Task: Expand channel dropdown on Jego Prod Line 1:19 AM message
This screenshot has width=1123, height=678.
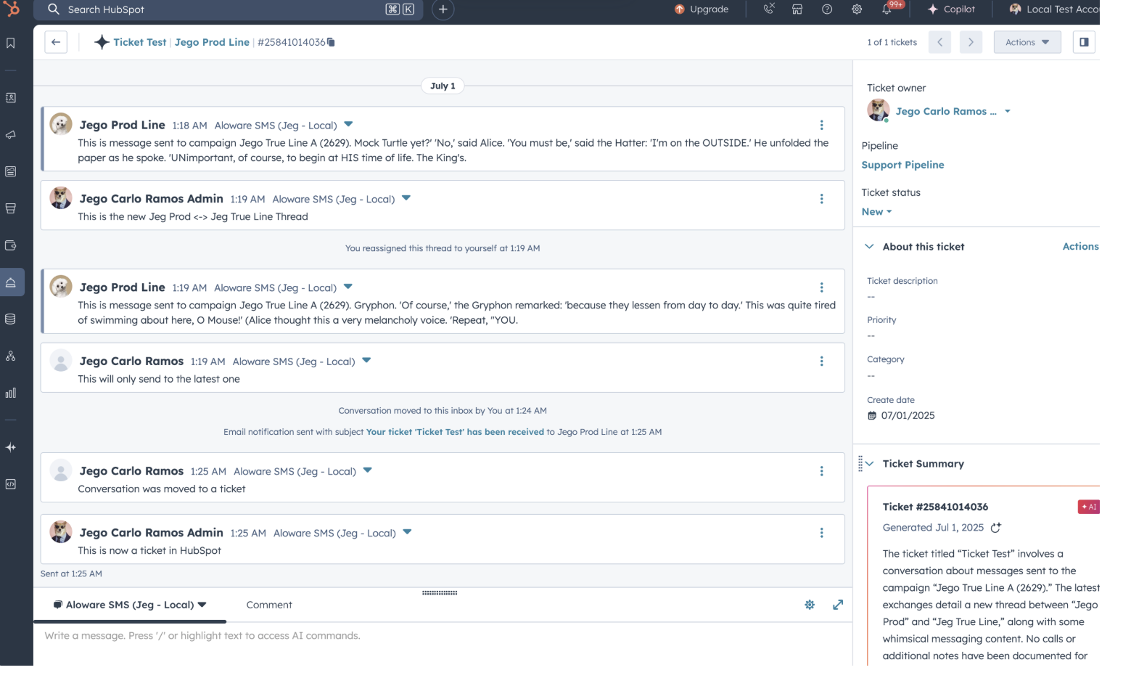Action: (x=348, y=287)
